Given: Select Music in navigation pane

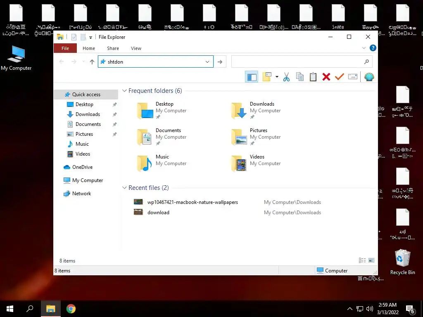Looking at the screenshot, I should 82,144.
